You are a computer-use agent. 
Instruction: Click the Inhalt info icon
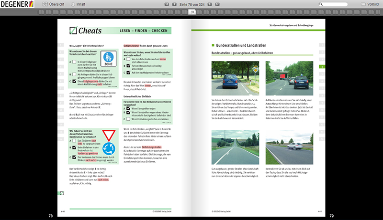[x=73, y=4]
